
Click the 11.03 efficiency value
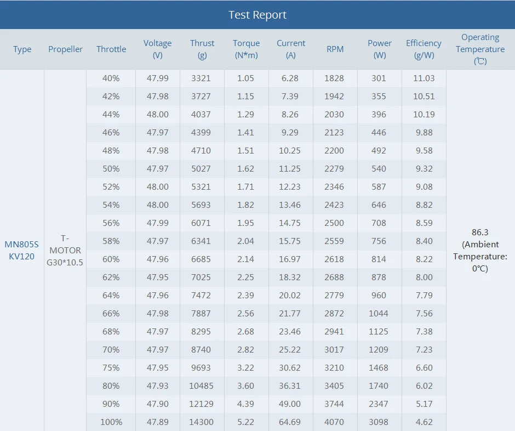tap(424, 78)
